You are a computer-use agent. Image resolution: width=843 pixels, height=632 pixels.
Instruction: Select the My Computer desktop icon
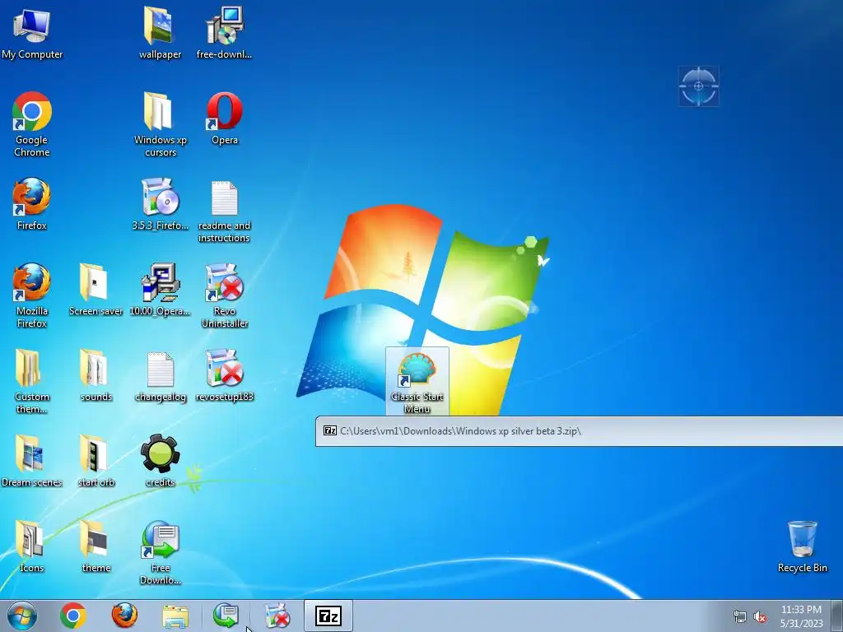coord(32,33)
